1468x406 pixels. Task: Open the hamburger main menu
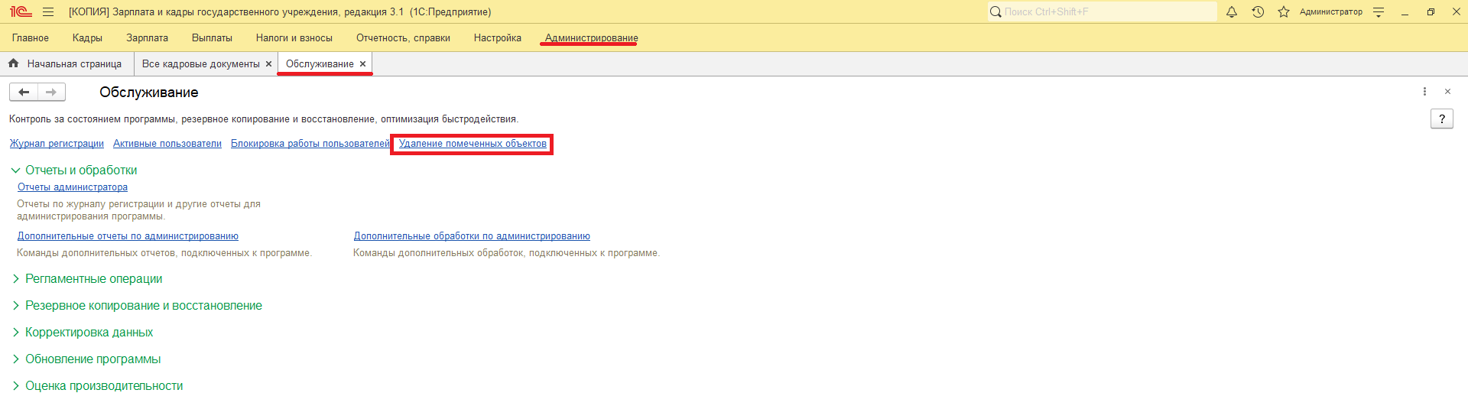tap(48, 11)
